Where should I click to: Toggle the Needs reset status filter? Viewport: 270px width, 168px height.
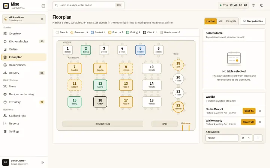coord(170,32)
